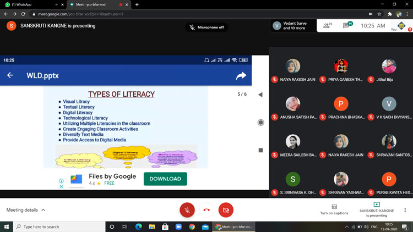Toggle the microphone mute button

(187, 210)
